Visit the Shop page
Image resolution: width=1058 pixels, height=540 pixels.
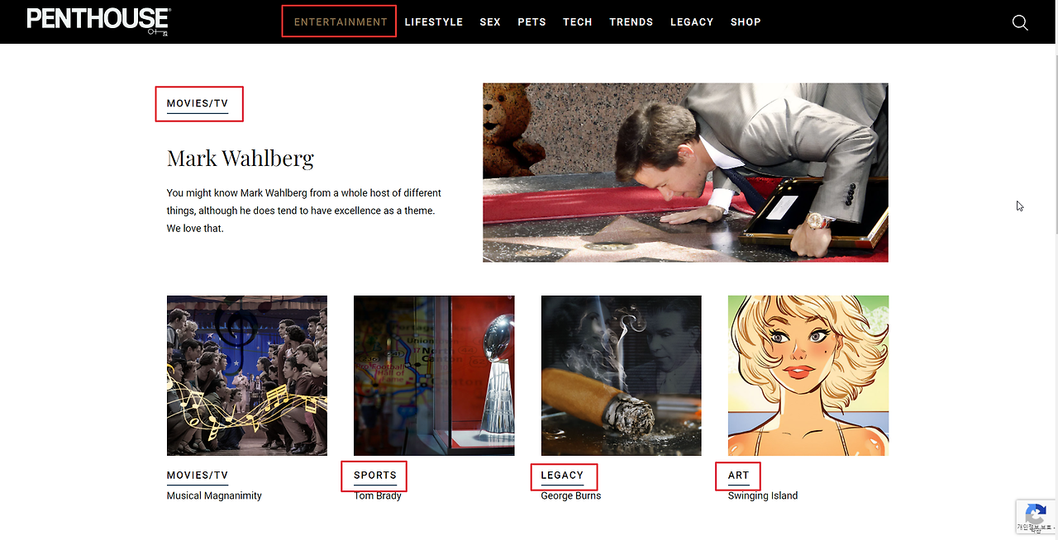tap(746, 22)
